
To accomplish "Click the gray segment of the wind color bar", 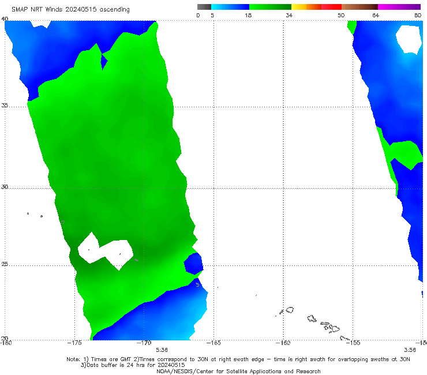I will tap(204, 7).
